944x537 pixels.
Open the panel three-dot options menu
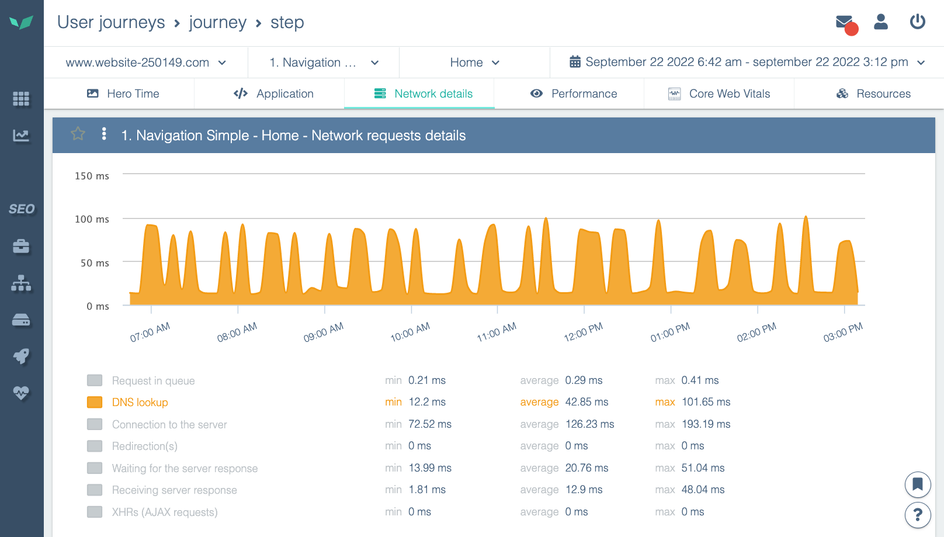tap(104, 134)
